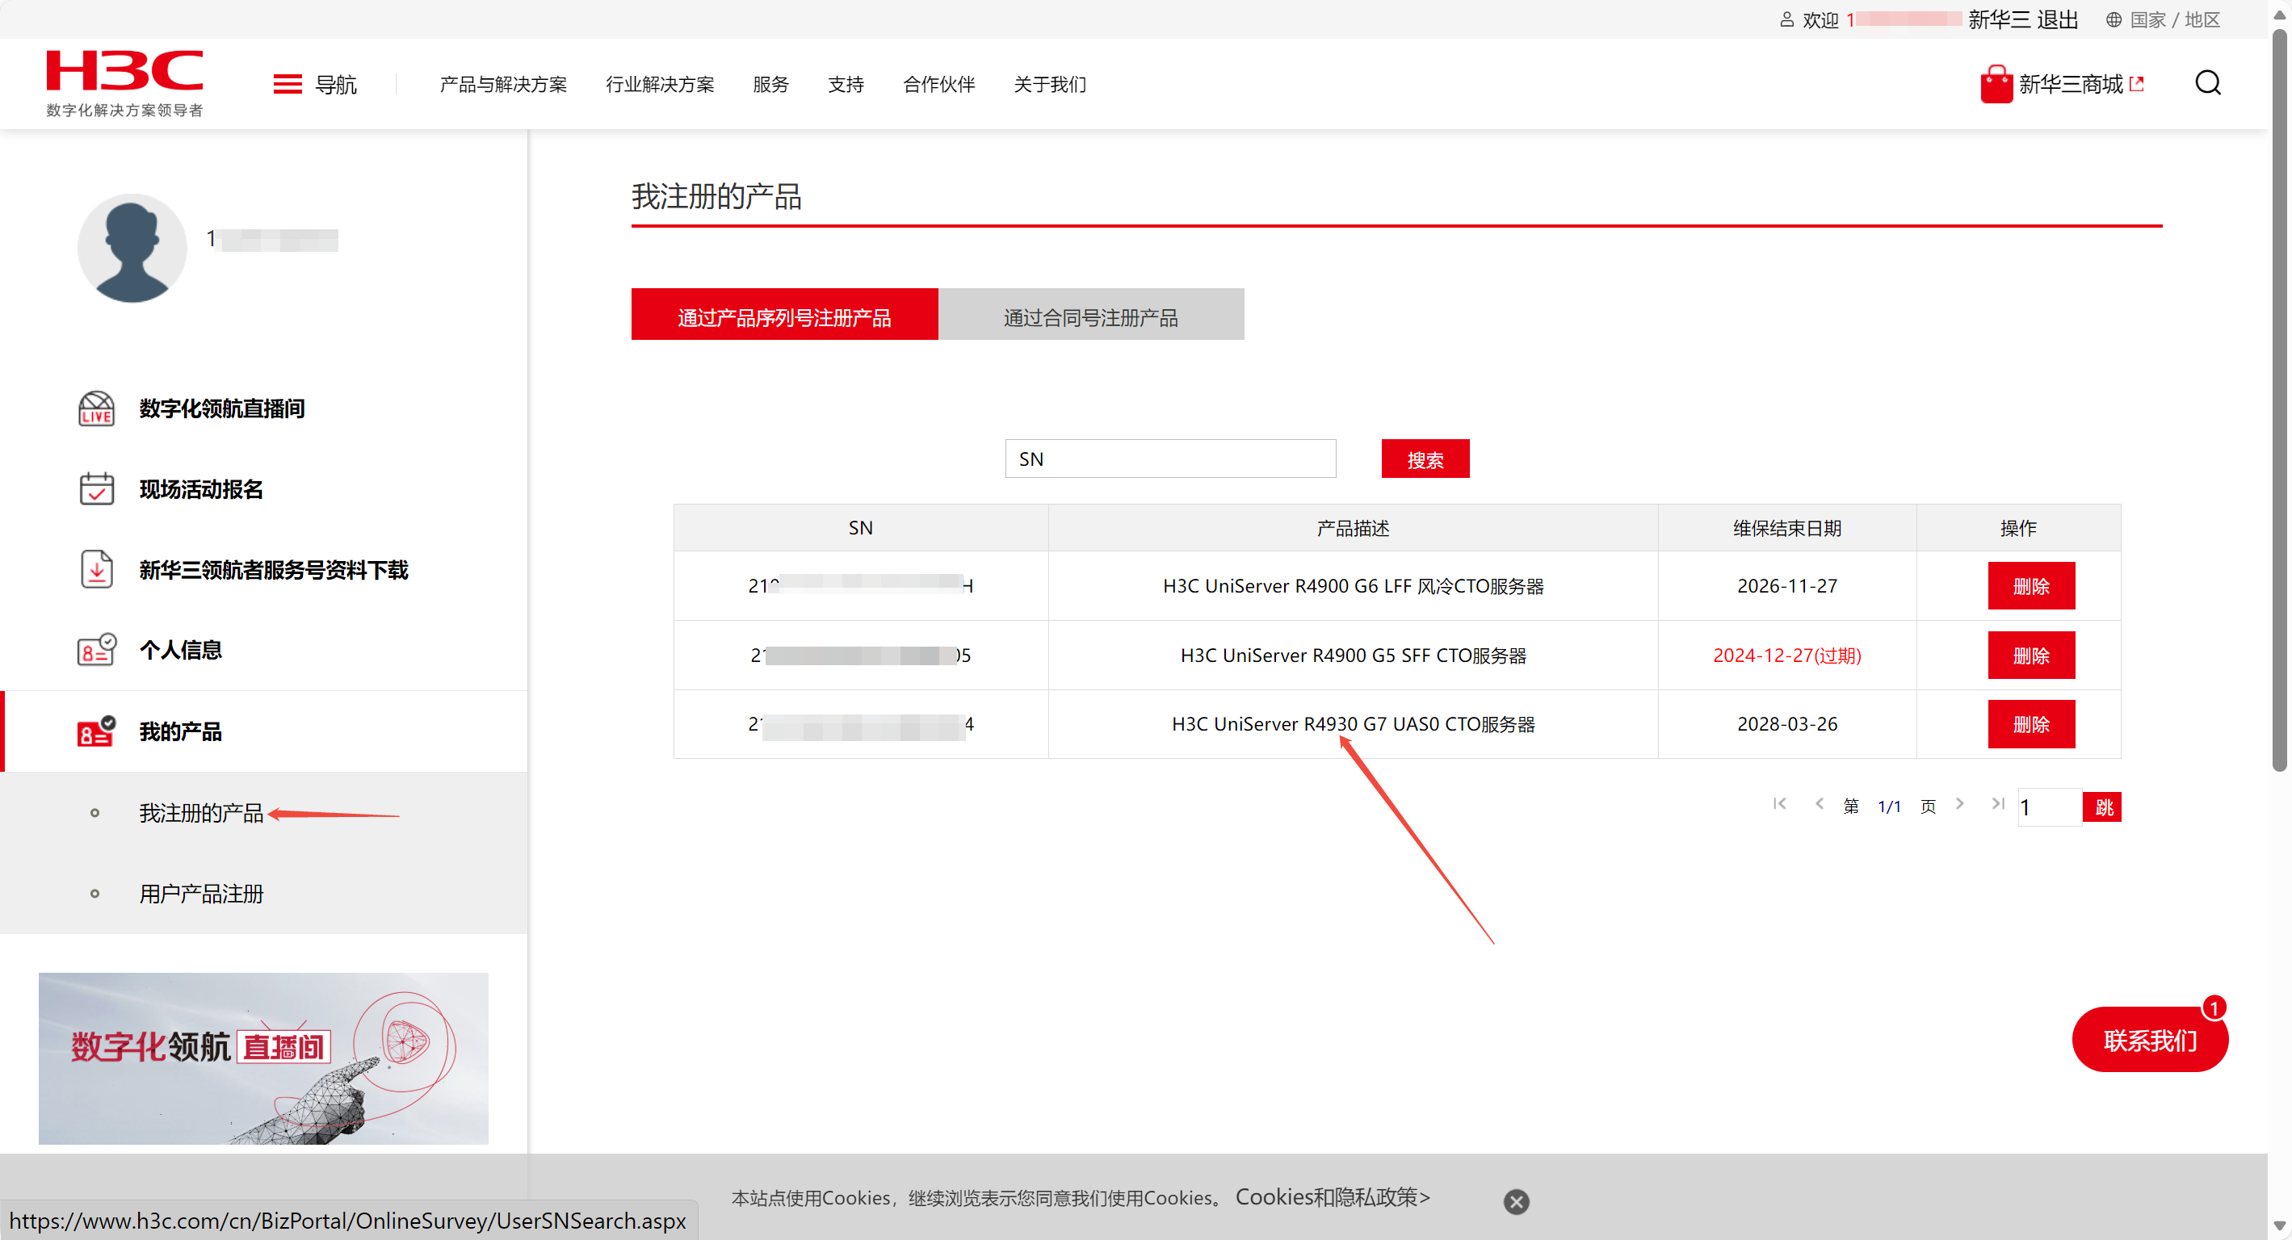Delete the R4900 G5 SFF server row
Image resolution: width=2292 pixels, height=1240 pixels.
pos(2030,656)
